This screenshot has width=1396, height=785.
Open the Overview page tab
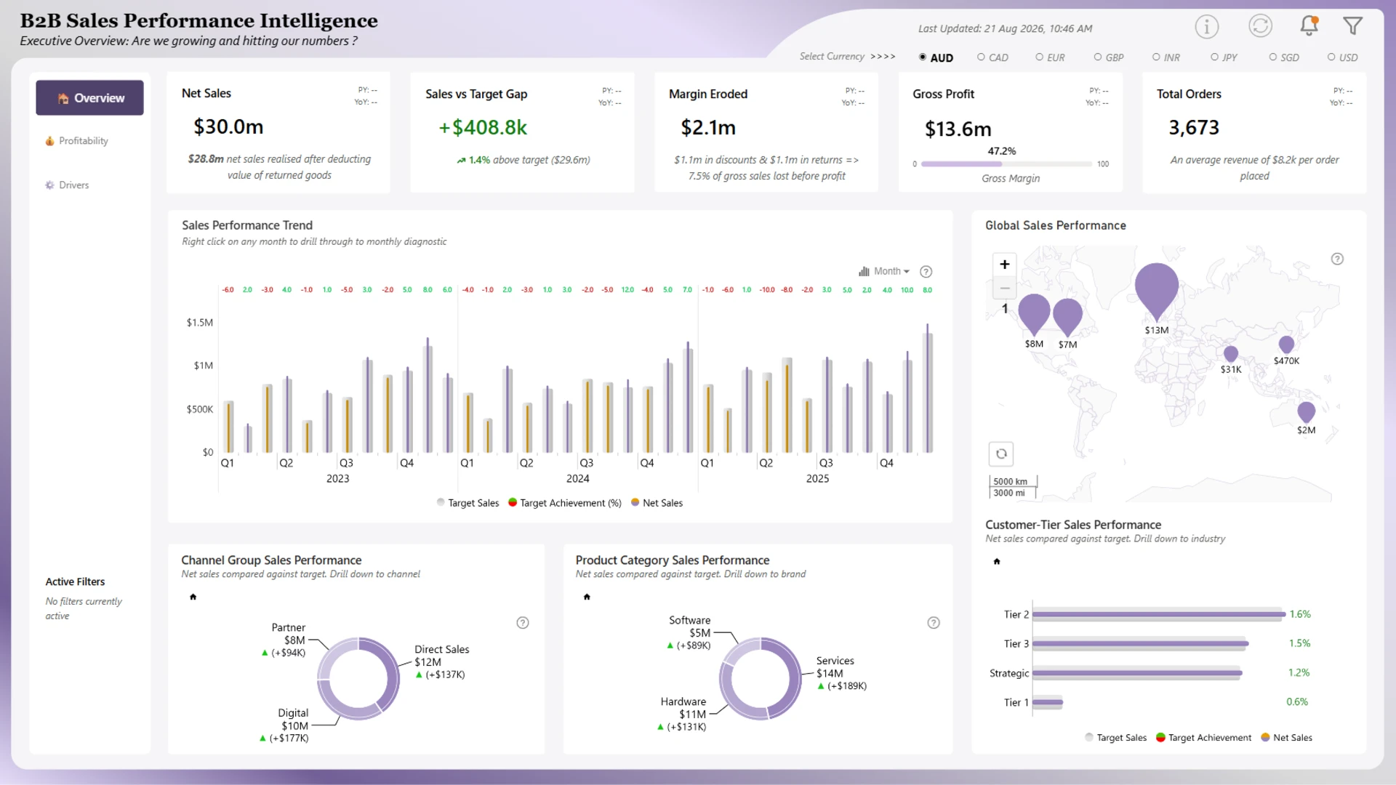[89, 98]
